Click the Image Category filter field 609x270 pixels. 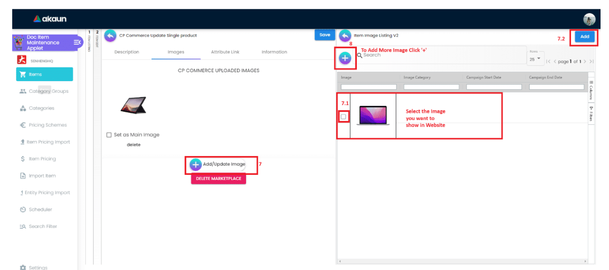click(x=432, y=87)
